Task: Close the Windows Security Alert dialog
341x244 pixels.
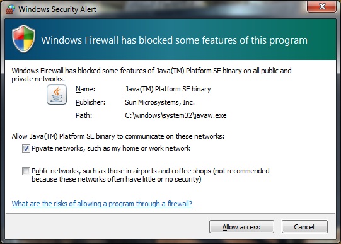Action: coord(322,6)
